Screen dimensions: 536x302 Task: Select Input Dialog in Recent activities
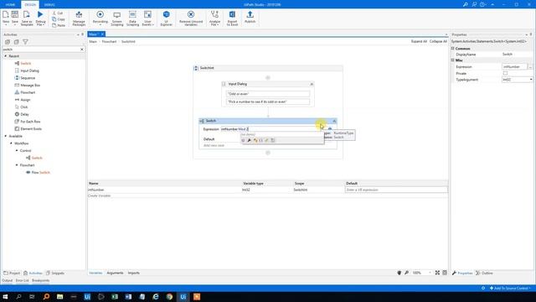click(29, 70)
